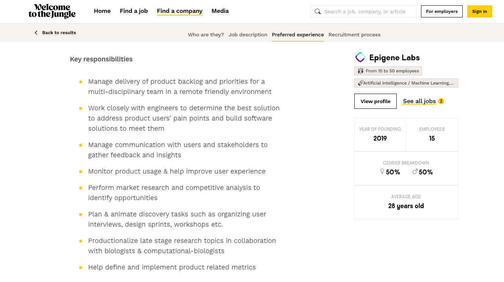Click the Epigene Labs company logo

(x=360, y=58)
